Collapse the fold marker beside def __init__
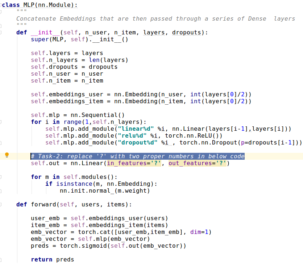 point(1,33)
